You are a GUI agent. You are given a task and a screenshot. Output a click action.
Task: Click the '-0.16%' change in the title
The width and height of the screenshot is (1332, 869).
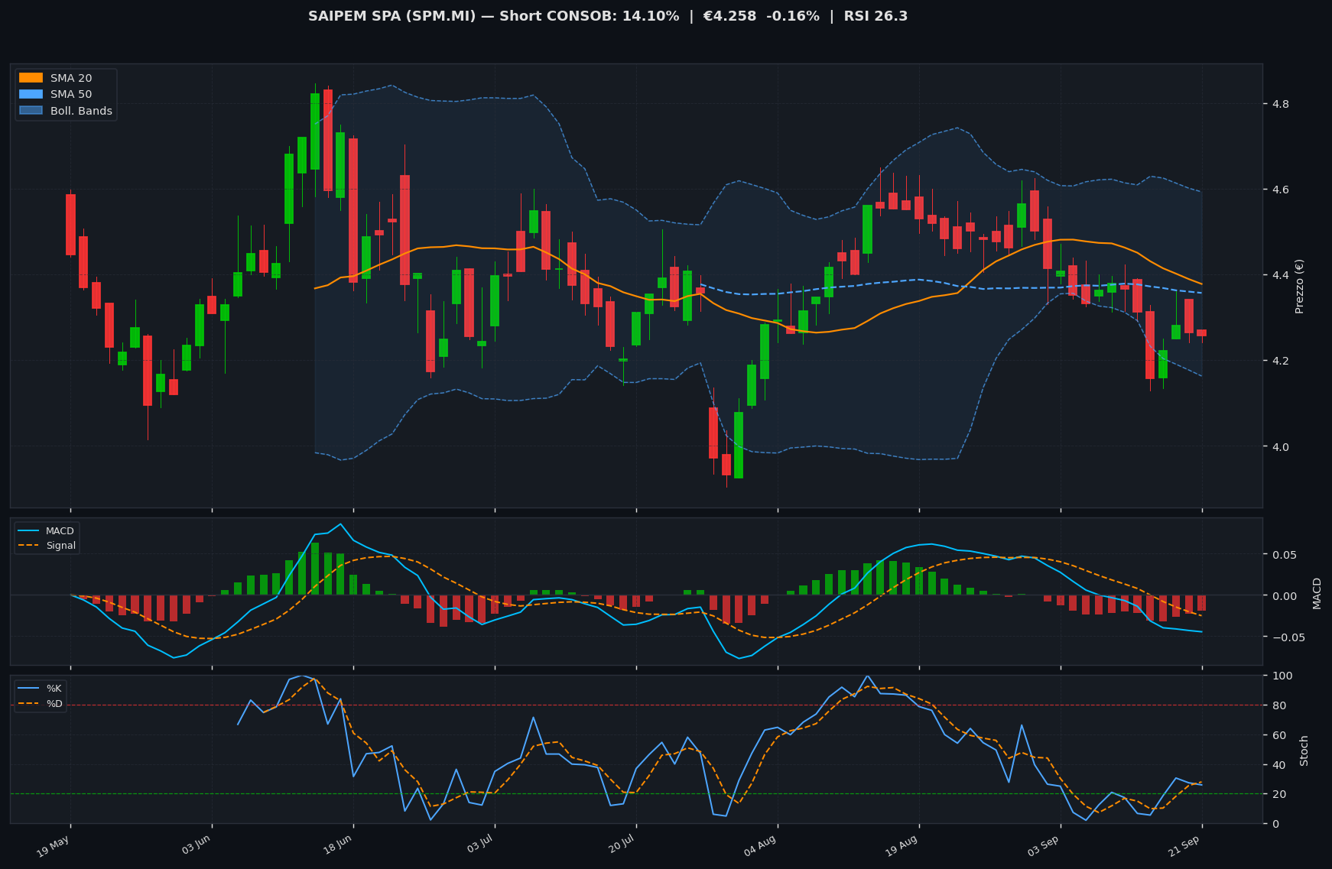click(791, 16)
